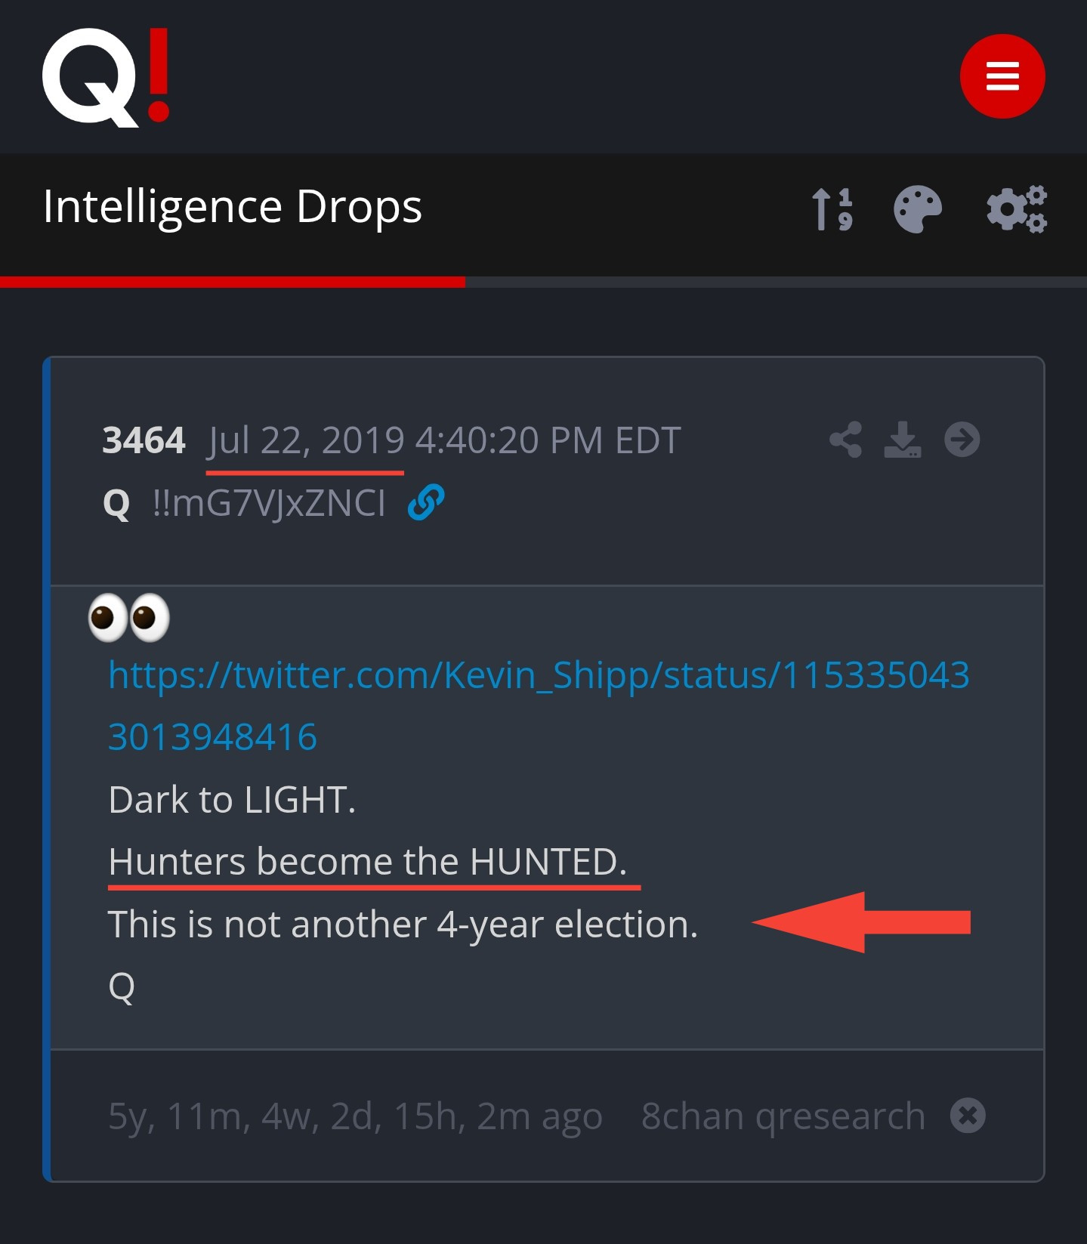Download drop 3464 image

coord(903,440)
